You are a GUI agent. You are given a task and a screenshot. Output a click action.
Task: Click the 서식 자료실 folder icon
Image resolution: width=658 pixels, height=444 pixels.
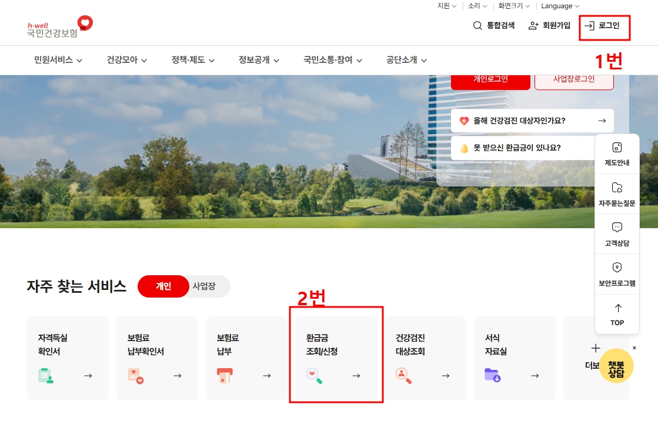pos(493,375)
